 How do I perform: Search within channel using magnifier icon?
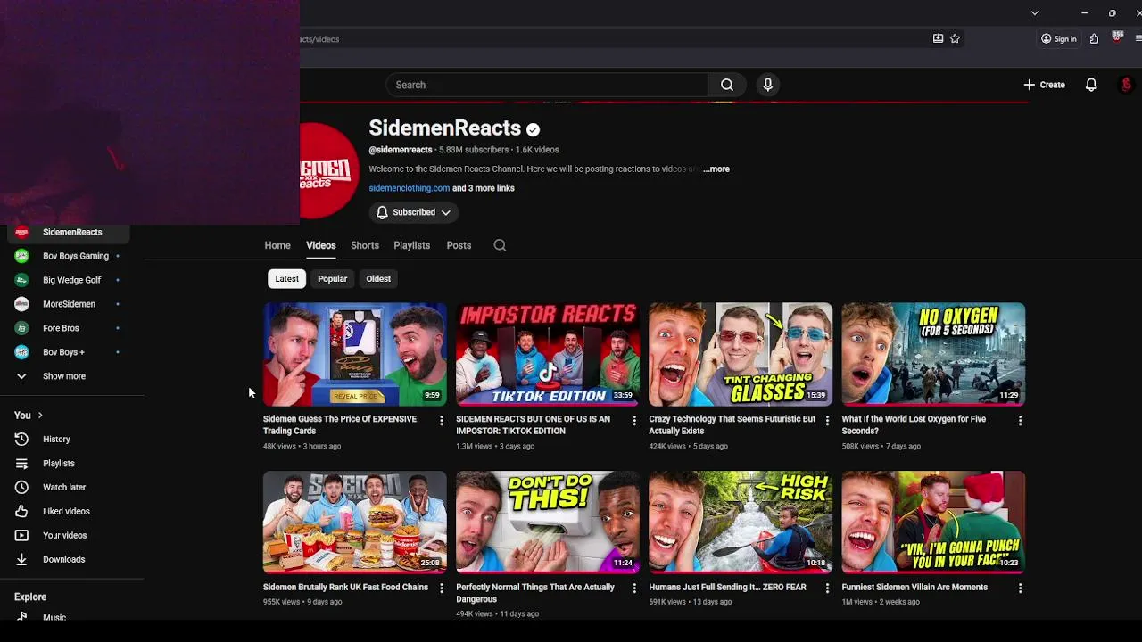click(x=500, y=245)
